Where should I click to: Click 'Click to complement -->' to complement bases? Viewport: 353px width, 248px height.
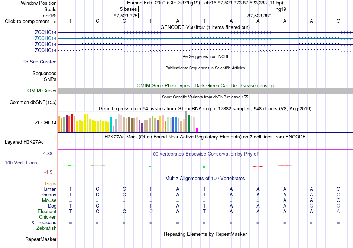click(x=30, y=22)
